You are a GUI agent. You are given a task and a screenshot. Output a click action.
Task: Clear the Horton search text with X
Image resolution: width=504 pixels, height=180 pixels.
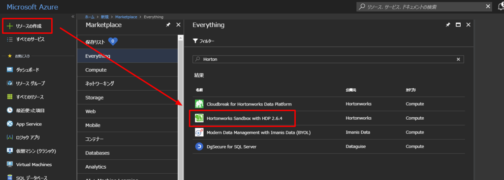458,59
